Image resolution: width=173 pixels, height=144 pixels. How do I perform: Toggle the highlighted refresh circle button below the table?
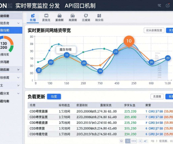[128, 141]
